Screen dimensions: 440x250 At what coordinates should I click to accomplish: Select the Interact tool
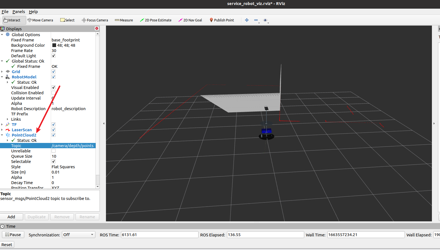tap(12, 20)
